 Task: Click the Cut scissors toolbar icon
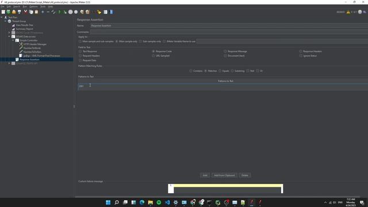(x=25, y=11)
